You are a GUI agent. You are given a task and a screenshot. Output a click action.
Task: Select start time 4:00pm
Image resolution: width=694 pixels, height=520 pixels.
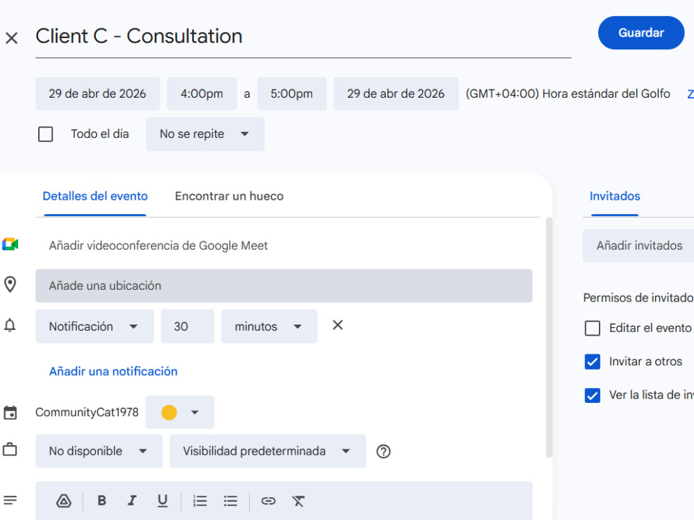201,94
